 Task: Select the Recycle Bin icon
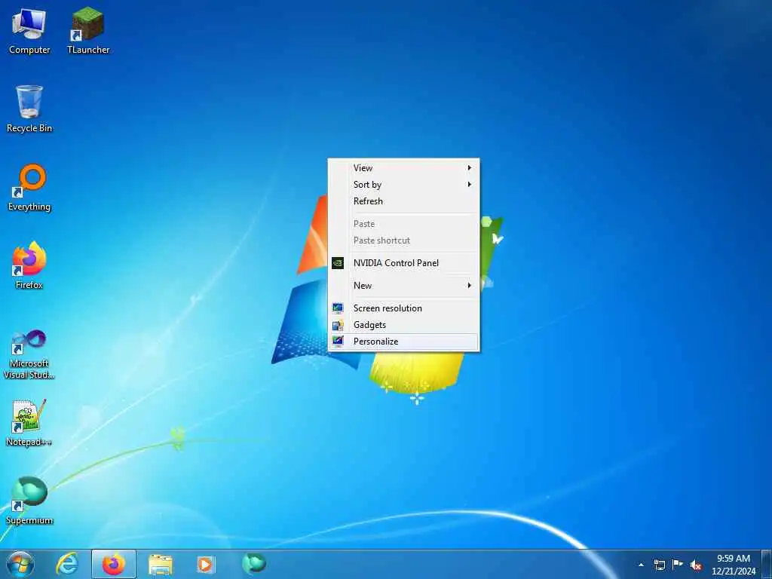(29, 109)
